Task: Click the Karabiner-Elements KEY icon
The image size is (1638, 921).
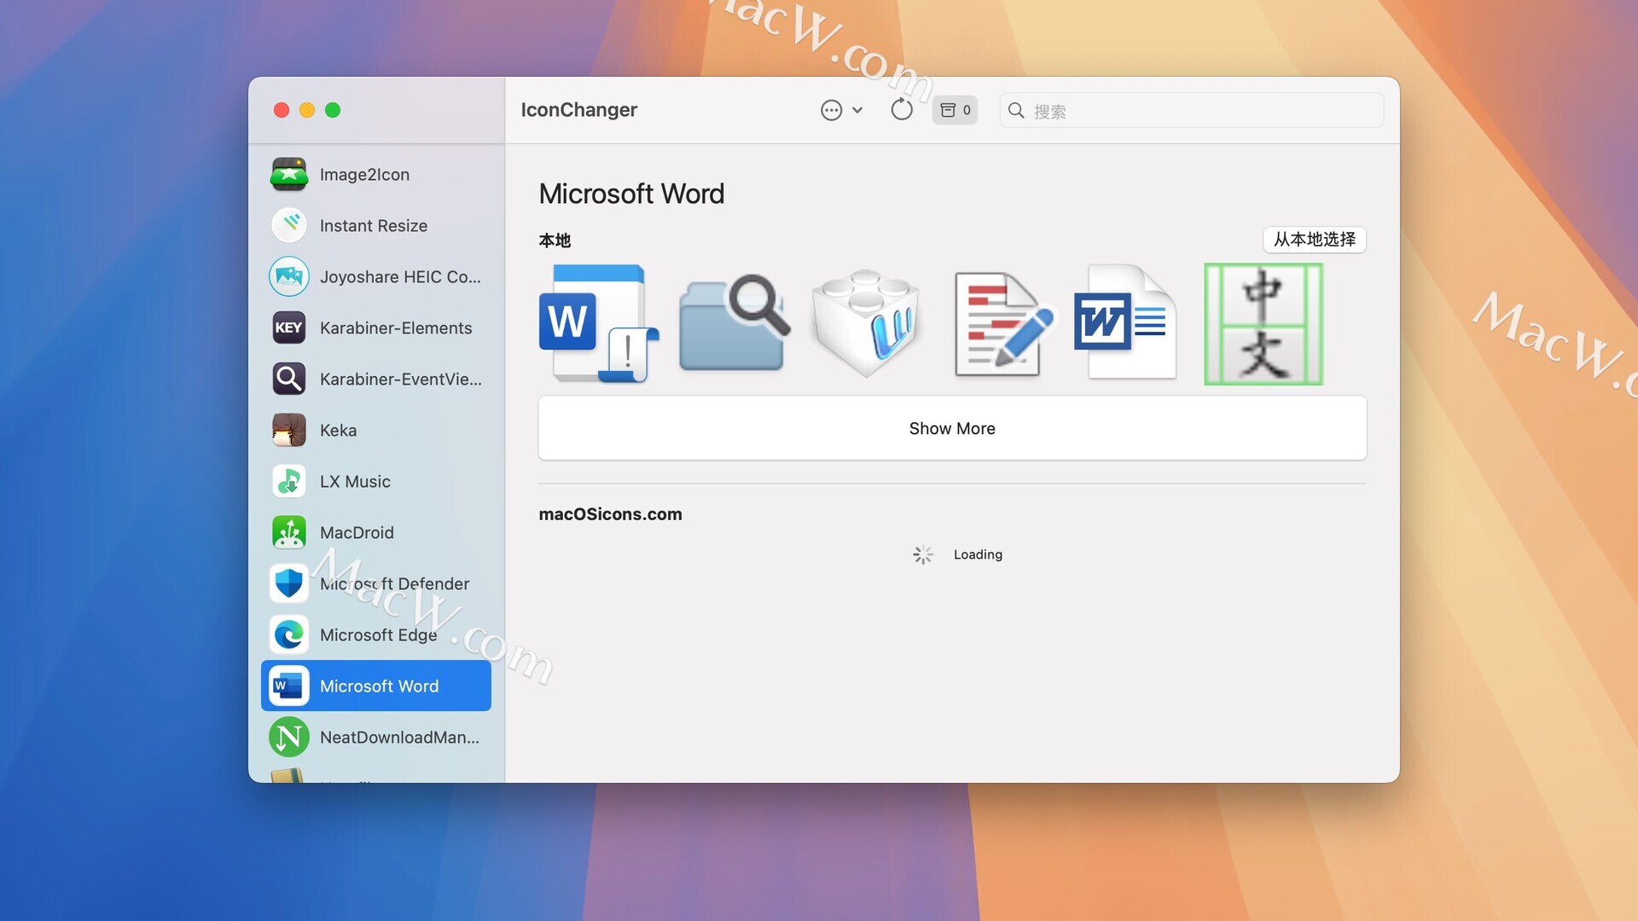Action: (x=289, y=327)
